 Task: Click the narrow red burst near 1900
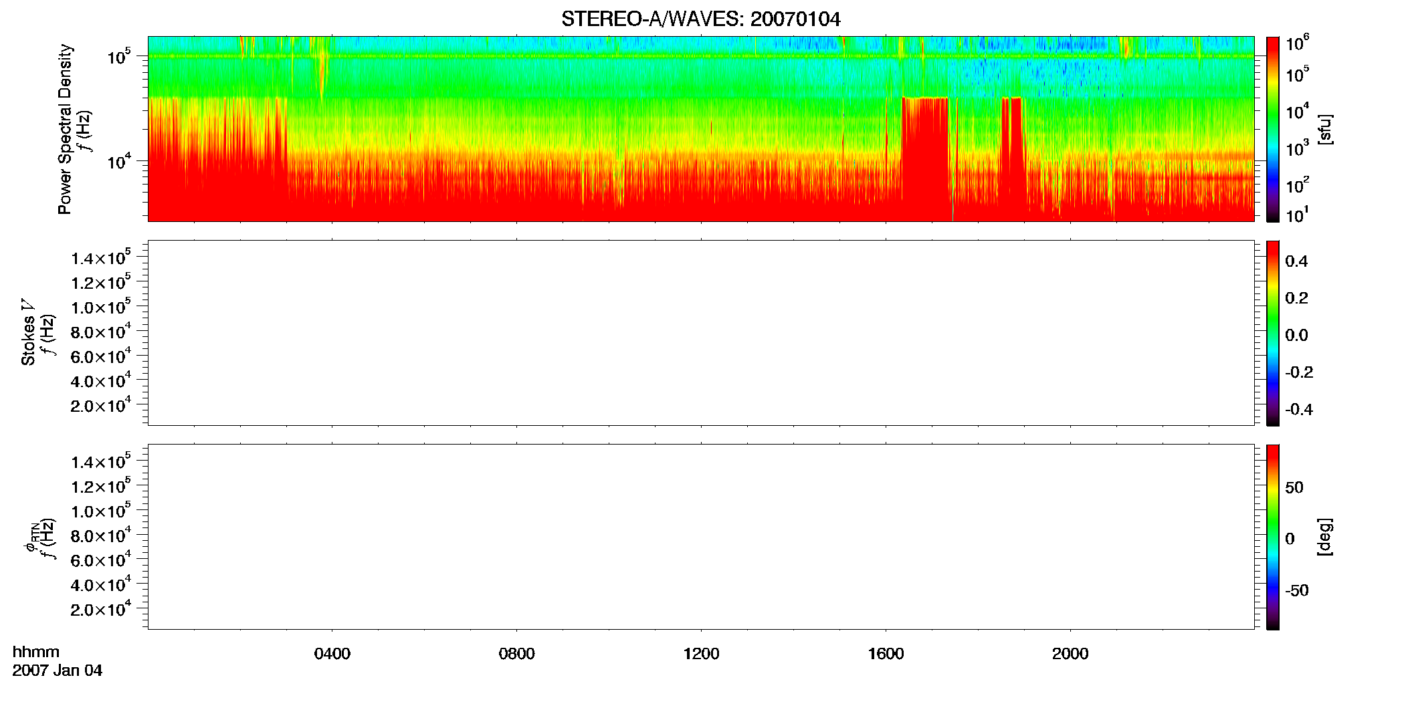click(1012, 158)
